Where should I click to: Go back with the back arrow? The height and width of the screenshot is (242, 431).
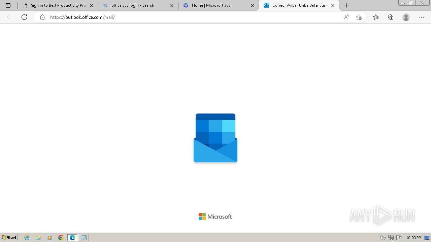pyautogui.click(x=9, y=17)
